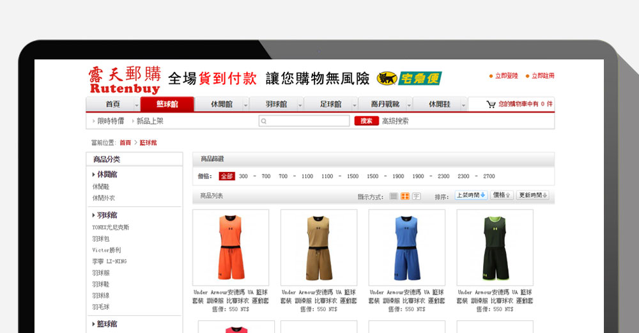Open 羽毛球 in the sidebar
The width and height of the screenshot is (639, 333).
(x=101, y=307)
